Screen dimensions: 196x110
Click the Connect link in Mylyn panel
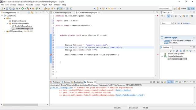pos(167,41)
